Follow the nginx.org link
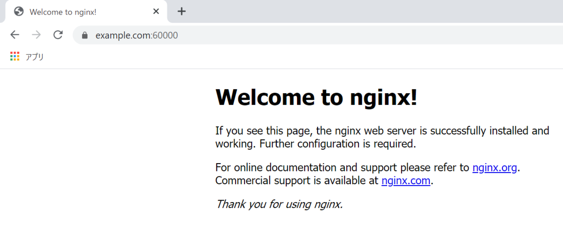The width and height of the screenshot is (563, 225). click(x=495, y=167)
